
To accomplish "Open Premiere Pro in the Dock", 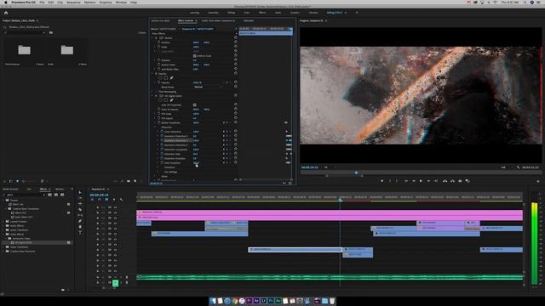I will tap(249, 301).
